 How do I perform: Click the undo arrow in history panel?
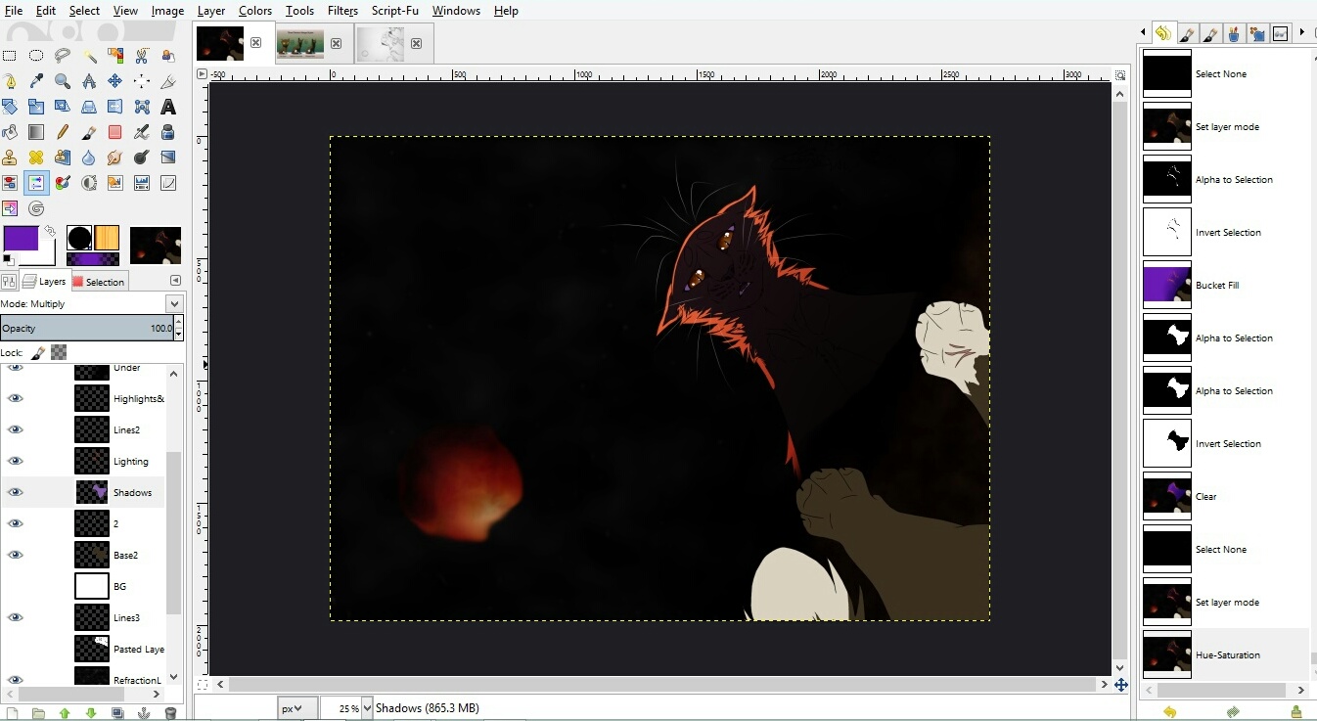pos(1169,712)
